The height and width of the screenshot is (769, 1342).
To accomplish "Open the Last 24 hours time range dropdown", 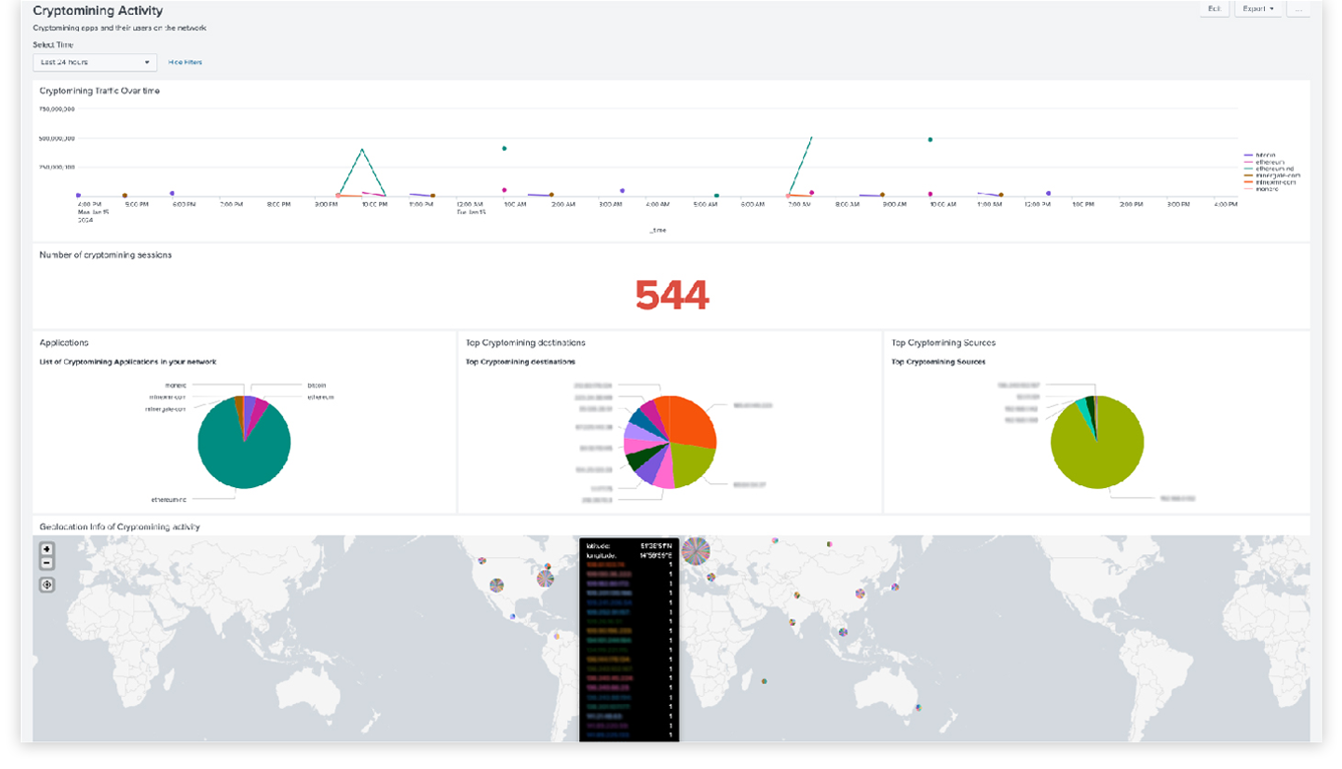I will (94, 61).
